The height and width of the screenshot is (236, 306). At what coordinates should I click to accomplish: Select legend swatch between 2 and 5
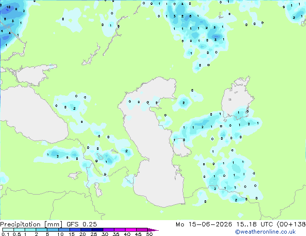pos(42,230)
